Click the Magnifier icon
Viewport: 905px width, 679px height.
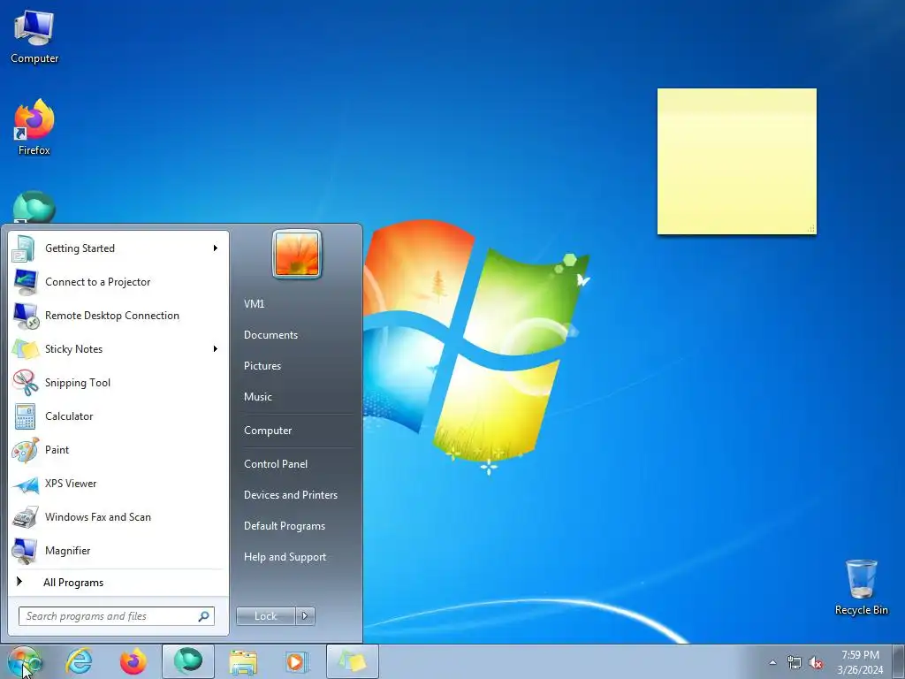point(25,551)
